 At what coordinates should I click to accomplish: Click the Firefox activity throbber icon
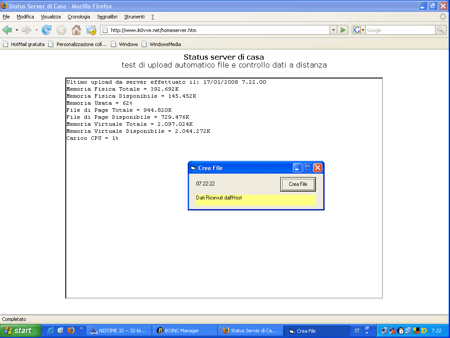tap(443, 17)
